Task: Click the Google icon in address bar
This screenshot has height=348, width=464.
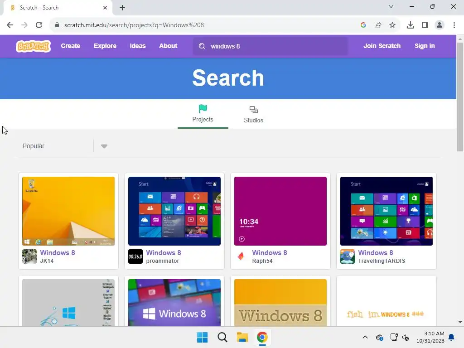Action: click(x=363, y=25)
